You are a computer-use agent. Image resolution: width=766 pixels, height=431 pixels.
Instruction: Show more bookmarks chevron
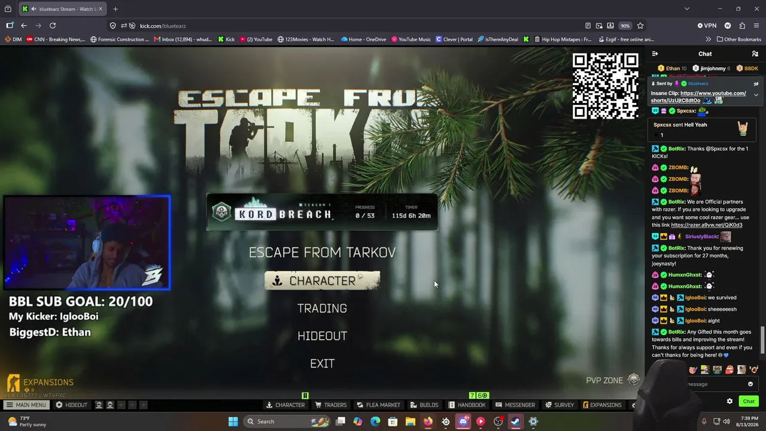click(709, 40)
